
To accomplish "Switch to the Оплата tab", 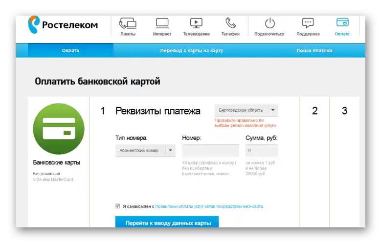I will (x=70, y=50).
